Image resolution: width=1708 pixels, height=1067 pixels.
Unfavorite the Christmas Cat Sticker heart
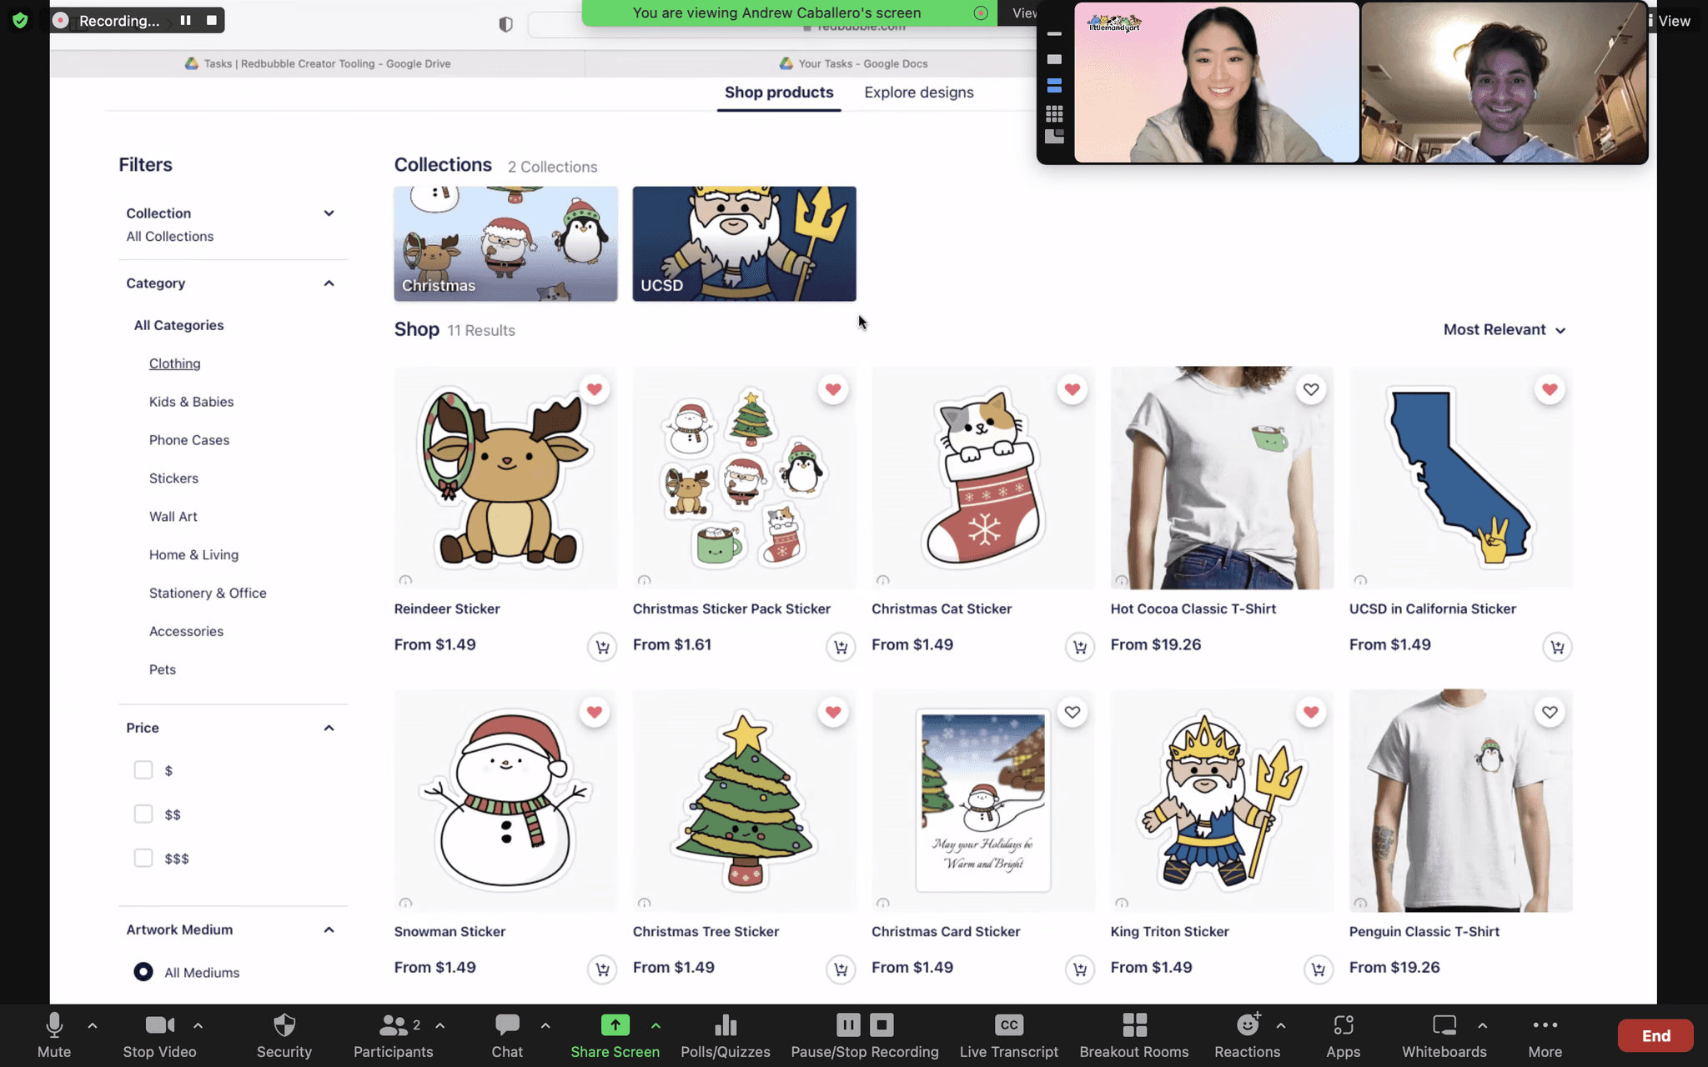1072,389
